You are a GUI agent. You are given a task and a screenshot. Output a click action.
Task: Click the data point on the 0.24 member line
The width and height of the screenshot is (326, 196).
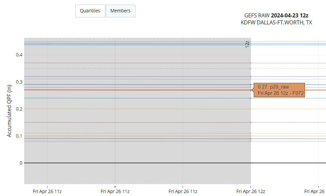click(250, 98)
